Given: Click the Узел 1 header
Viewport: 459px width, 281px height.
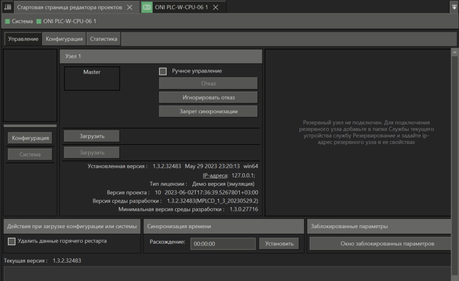Looking at the screenshot, I should 161,56.
